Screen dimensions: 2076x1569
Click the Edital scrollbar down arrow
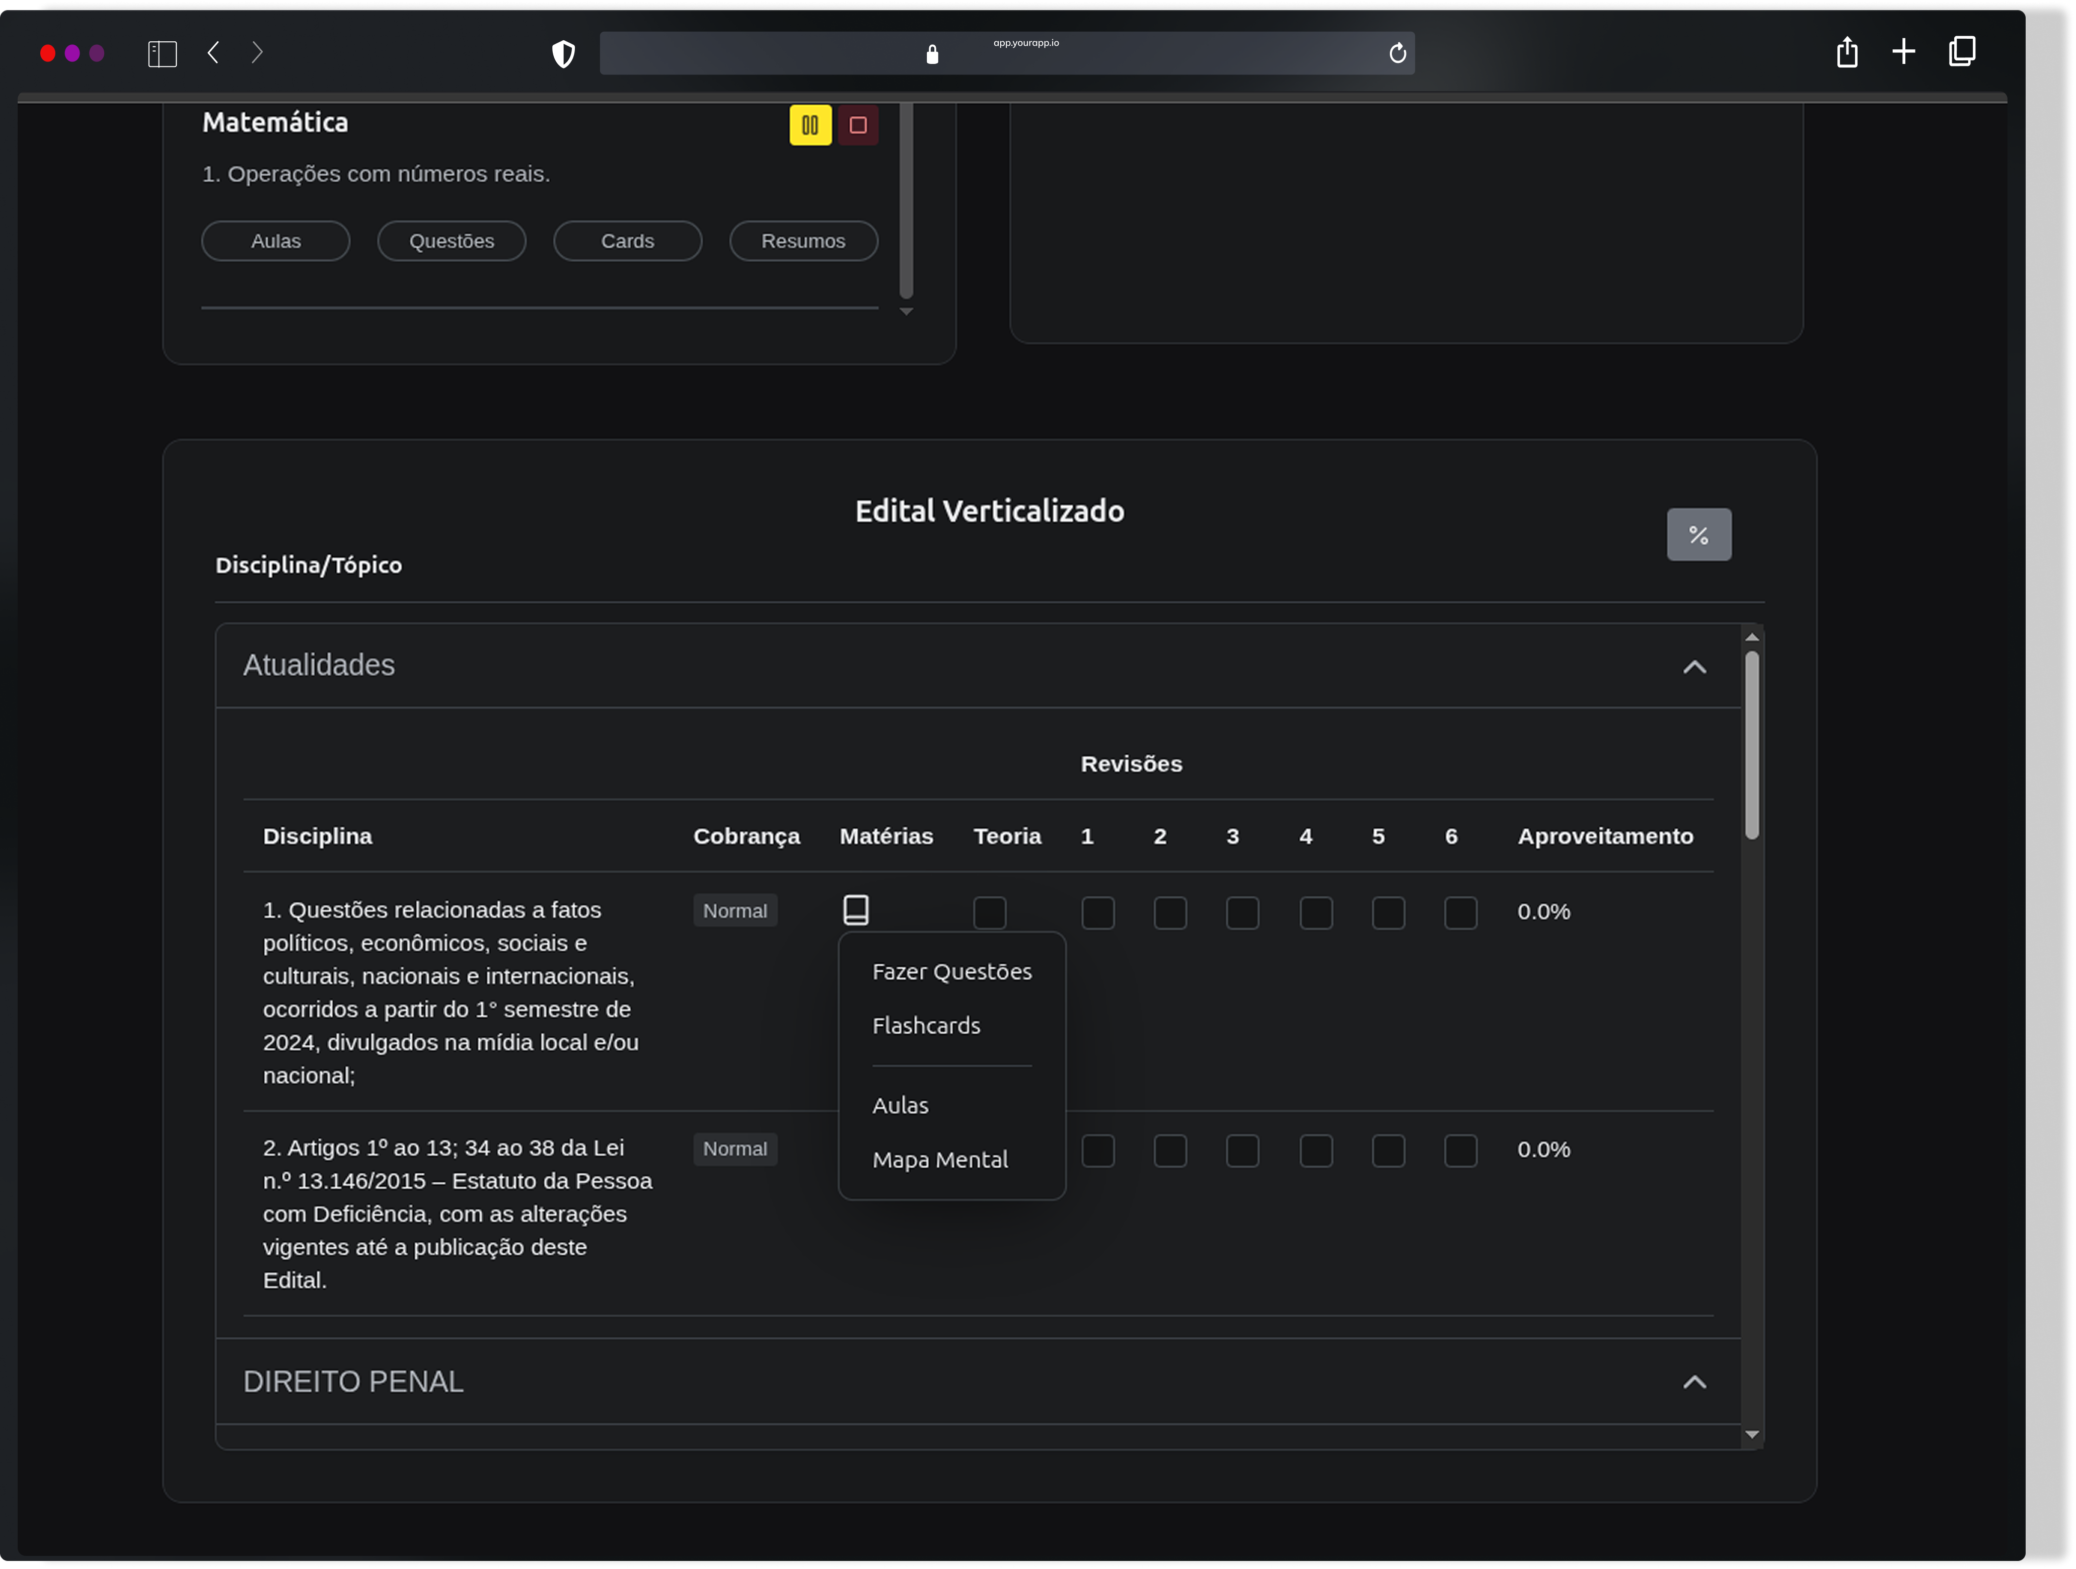[x=1751, y=1435]
